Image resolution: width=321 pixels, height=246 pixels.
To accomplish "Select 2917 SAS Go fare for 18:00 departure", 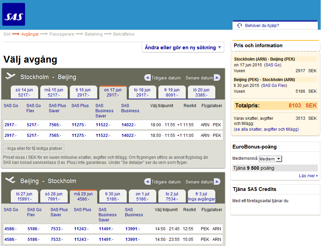I will click(x=11, y=125).
